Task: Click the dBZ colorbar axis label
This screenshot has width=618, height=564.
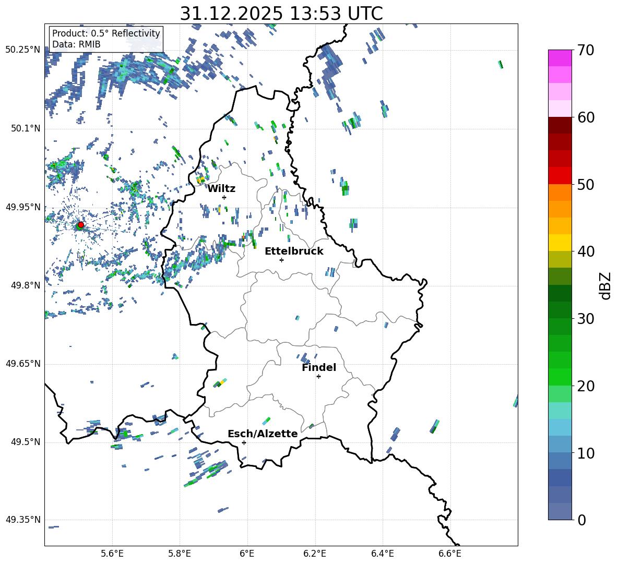Action: click(605, 286)
